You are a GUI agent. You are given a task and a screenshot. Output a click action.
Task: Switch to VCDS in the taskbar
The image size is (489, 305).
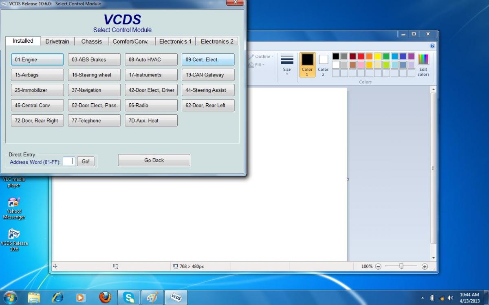point(176,298)
